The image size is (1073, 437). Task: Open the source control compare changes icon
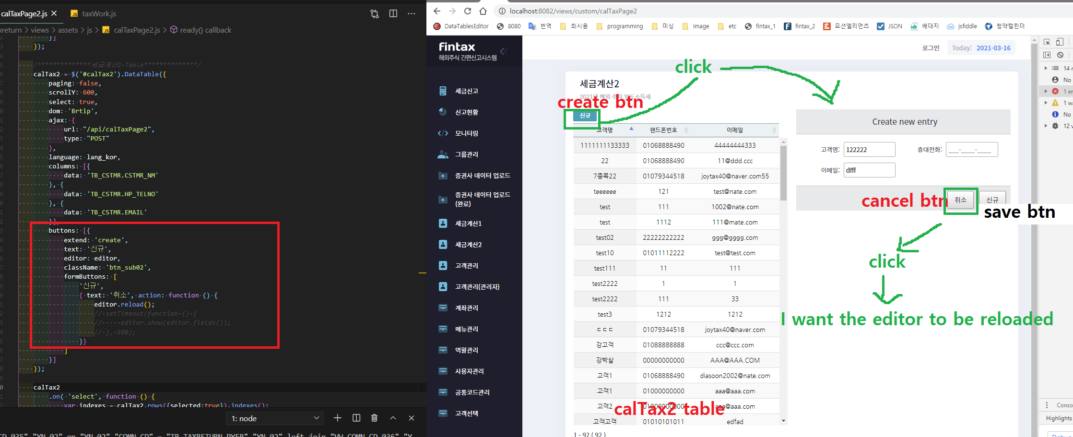[x=374, y=13]
